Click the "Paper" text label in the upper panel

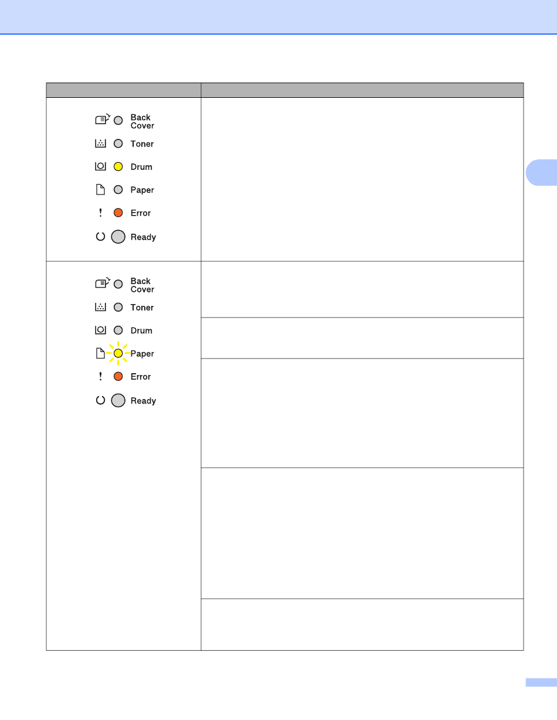[142, 190]
